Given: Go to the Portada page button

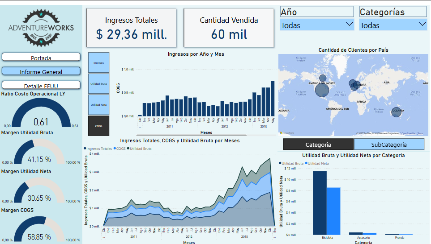Looking at the screenshot, I should point(41,57).
